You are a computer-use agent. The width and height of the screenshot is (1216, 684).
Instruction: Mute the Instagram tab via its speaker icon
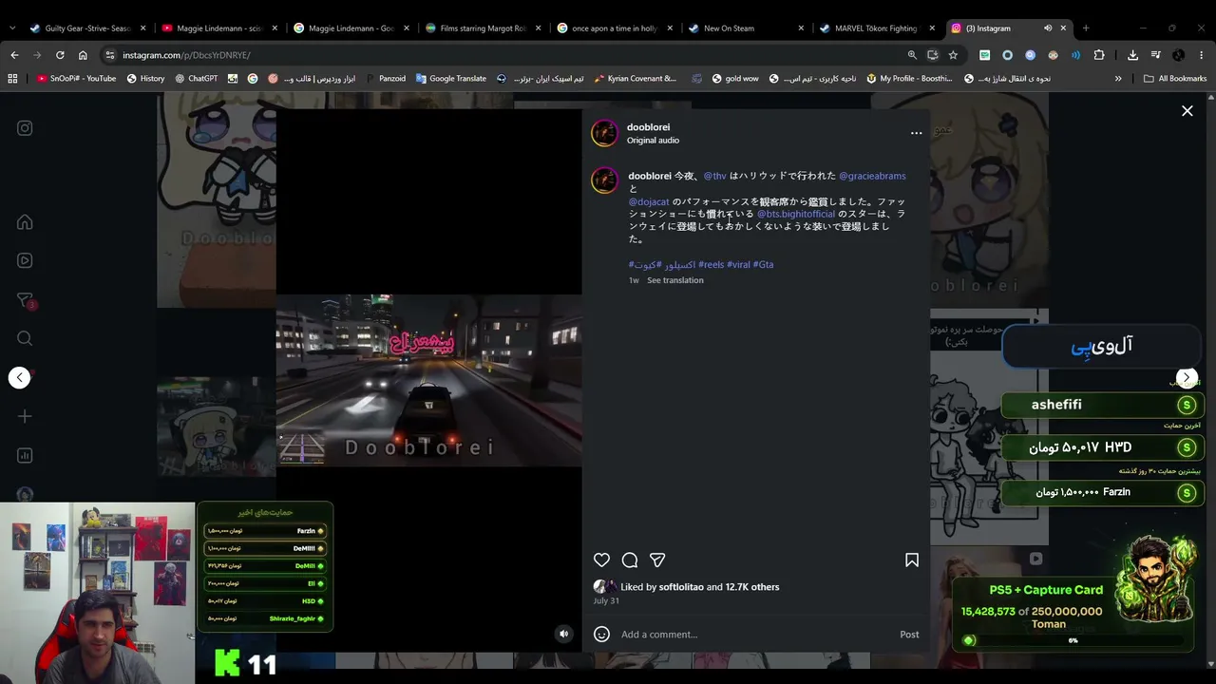coord(1048,28)
